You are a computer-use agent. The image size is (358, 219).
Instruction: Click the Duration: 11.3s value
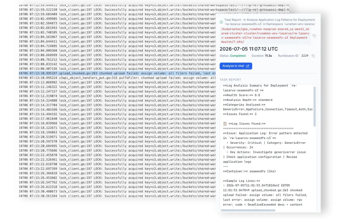click(x=262, y=56)
